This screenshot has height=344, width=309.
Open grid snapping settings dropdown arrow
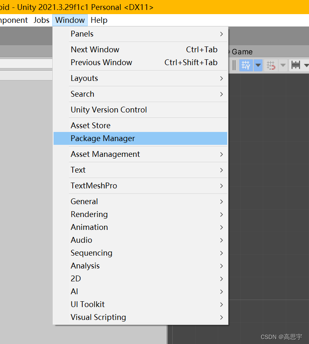click(x=283, y=65)
